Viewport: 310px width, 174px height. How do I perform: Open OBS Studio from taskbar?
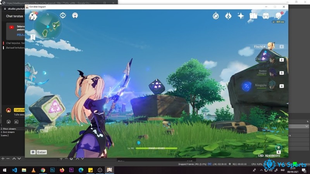pyautogui.click(x=100, y=170)
